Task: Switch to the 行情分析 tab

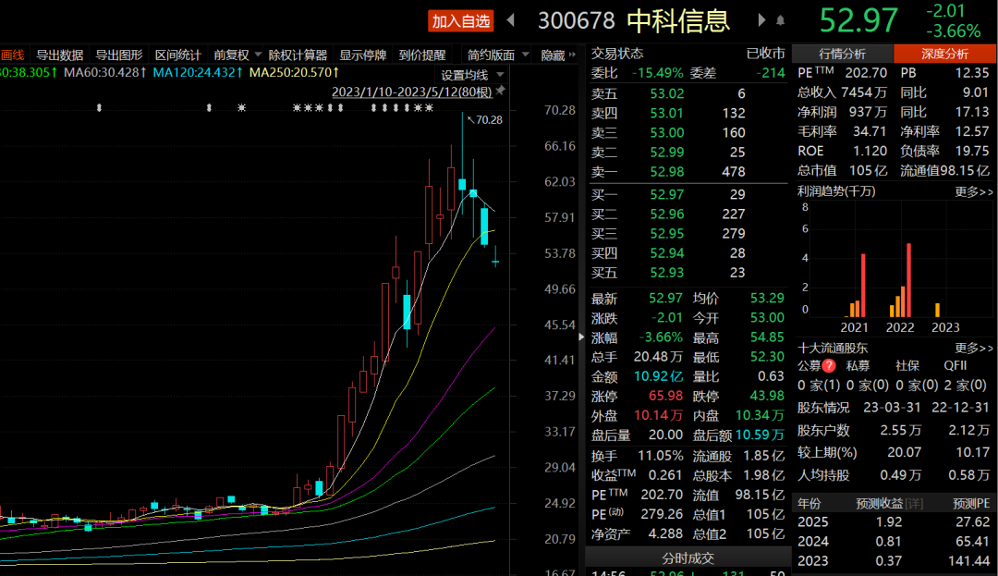Action: click(842, 55)
